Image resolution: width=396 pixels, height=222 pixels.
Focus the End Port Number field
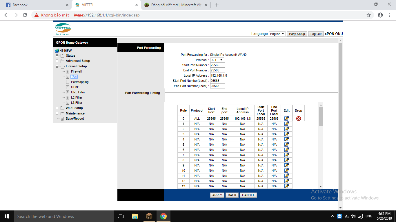tap(217, 70)
